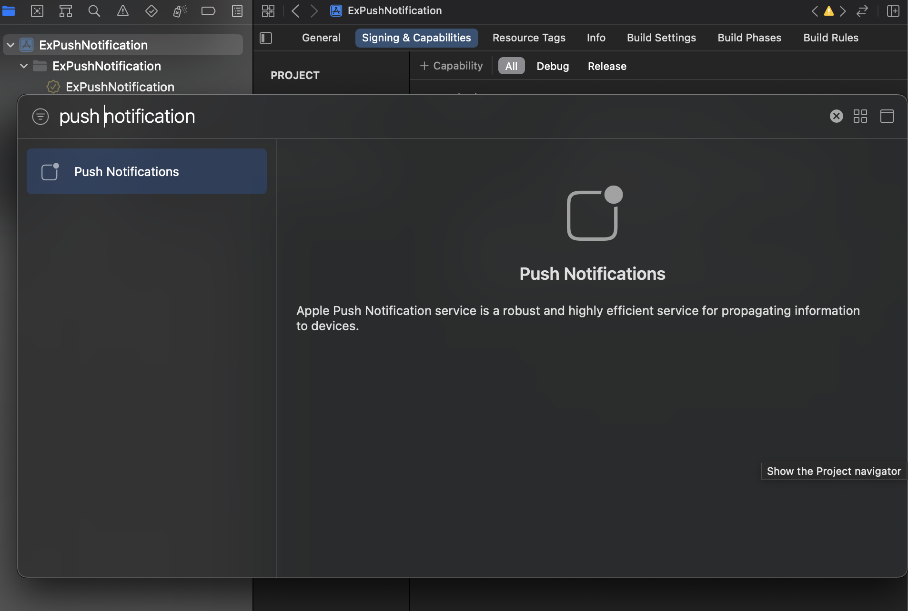Switch to Signing & Capabilities tab

[x=416, y=38]
